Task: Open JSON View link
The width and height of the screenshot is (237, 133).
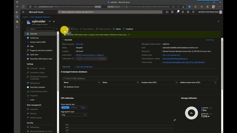Action: (210, 40)
